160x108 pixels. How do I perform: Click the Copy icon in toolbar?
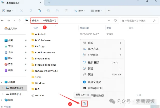pos(30,11)
